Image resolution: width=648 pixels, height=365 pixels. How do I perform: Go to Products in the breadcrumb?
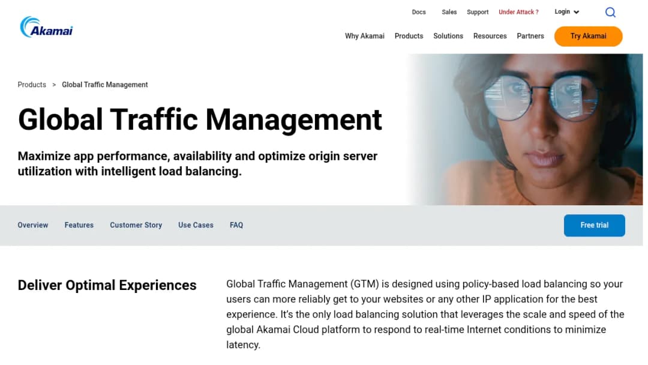tap(32, 85)
